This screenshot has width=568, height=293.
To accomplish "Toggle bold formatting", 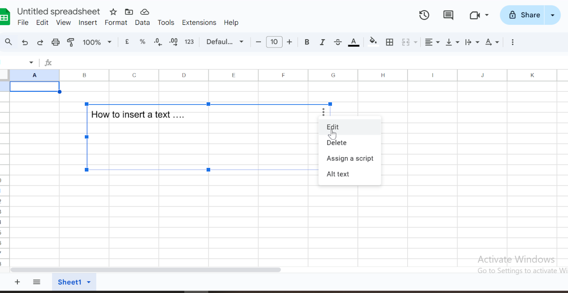I will click(307, 42).
